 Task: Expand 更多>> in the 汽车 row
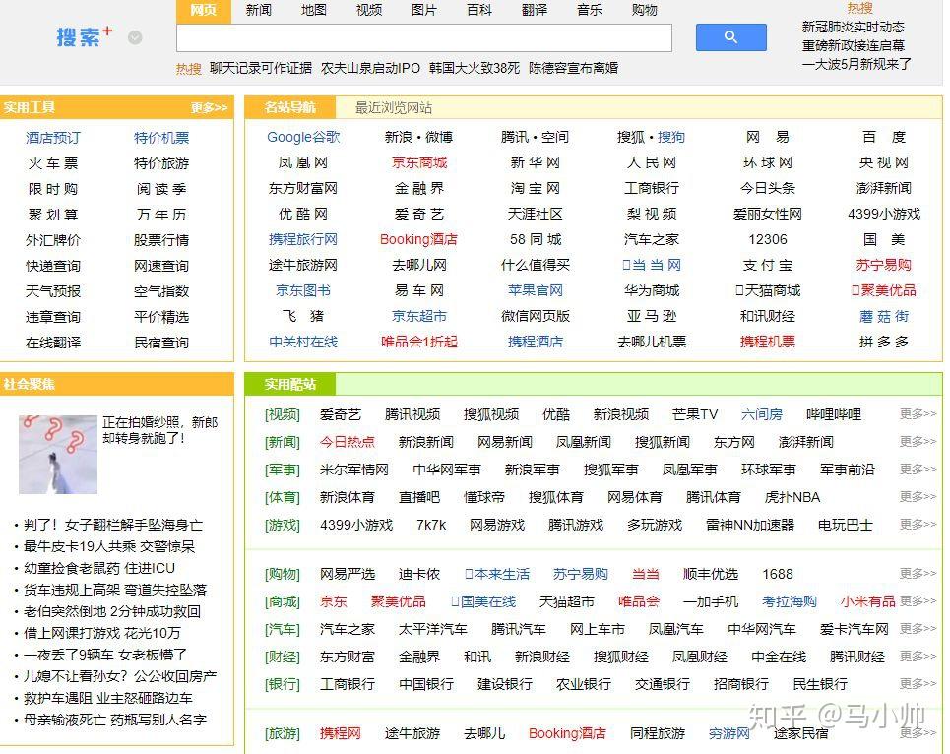(x=918, y=628)
